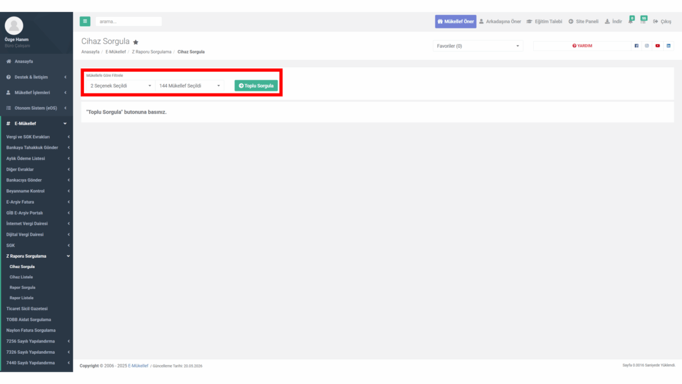The image size is (682, 384).
Task: Toggle the green hamburger sidebar menu button
Action: 85,21
